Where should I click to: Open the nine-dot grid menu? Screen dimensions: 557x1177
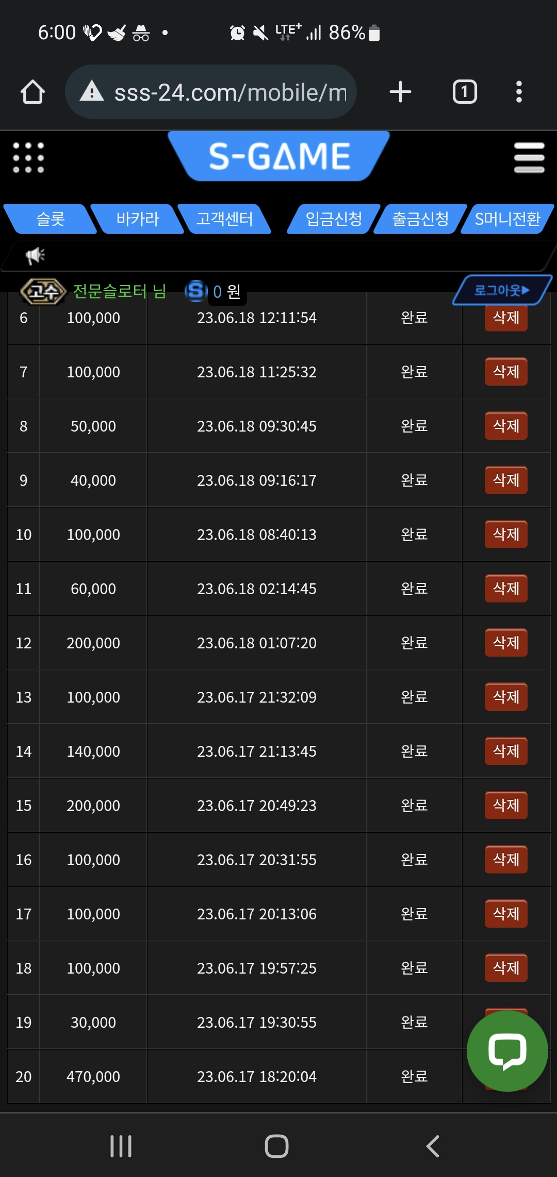click(28, 157)
